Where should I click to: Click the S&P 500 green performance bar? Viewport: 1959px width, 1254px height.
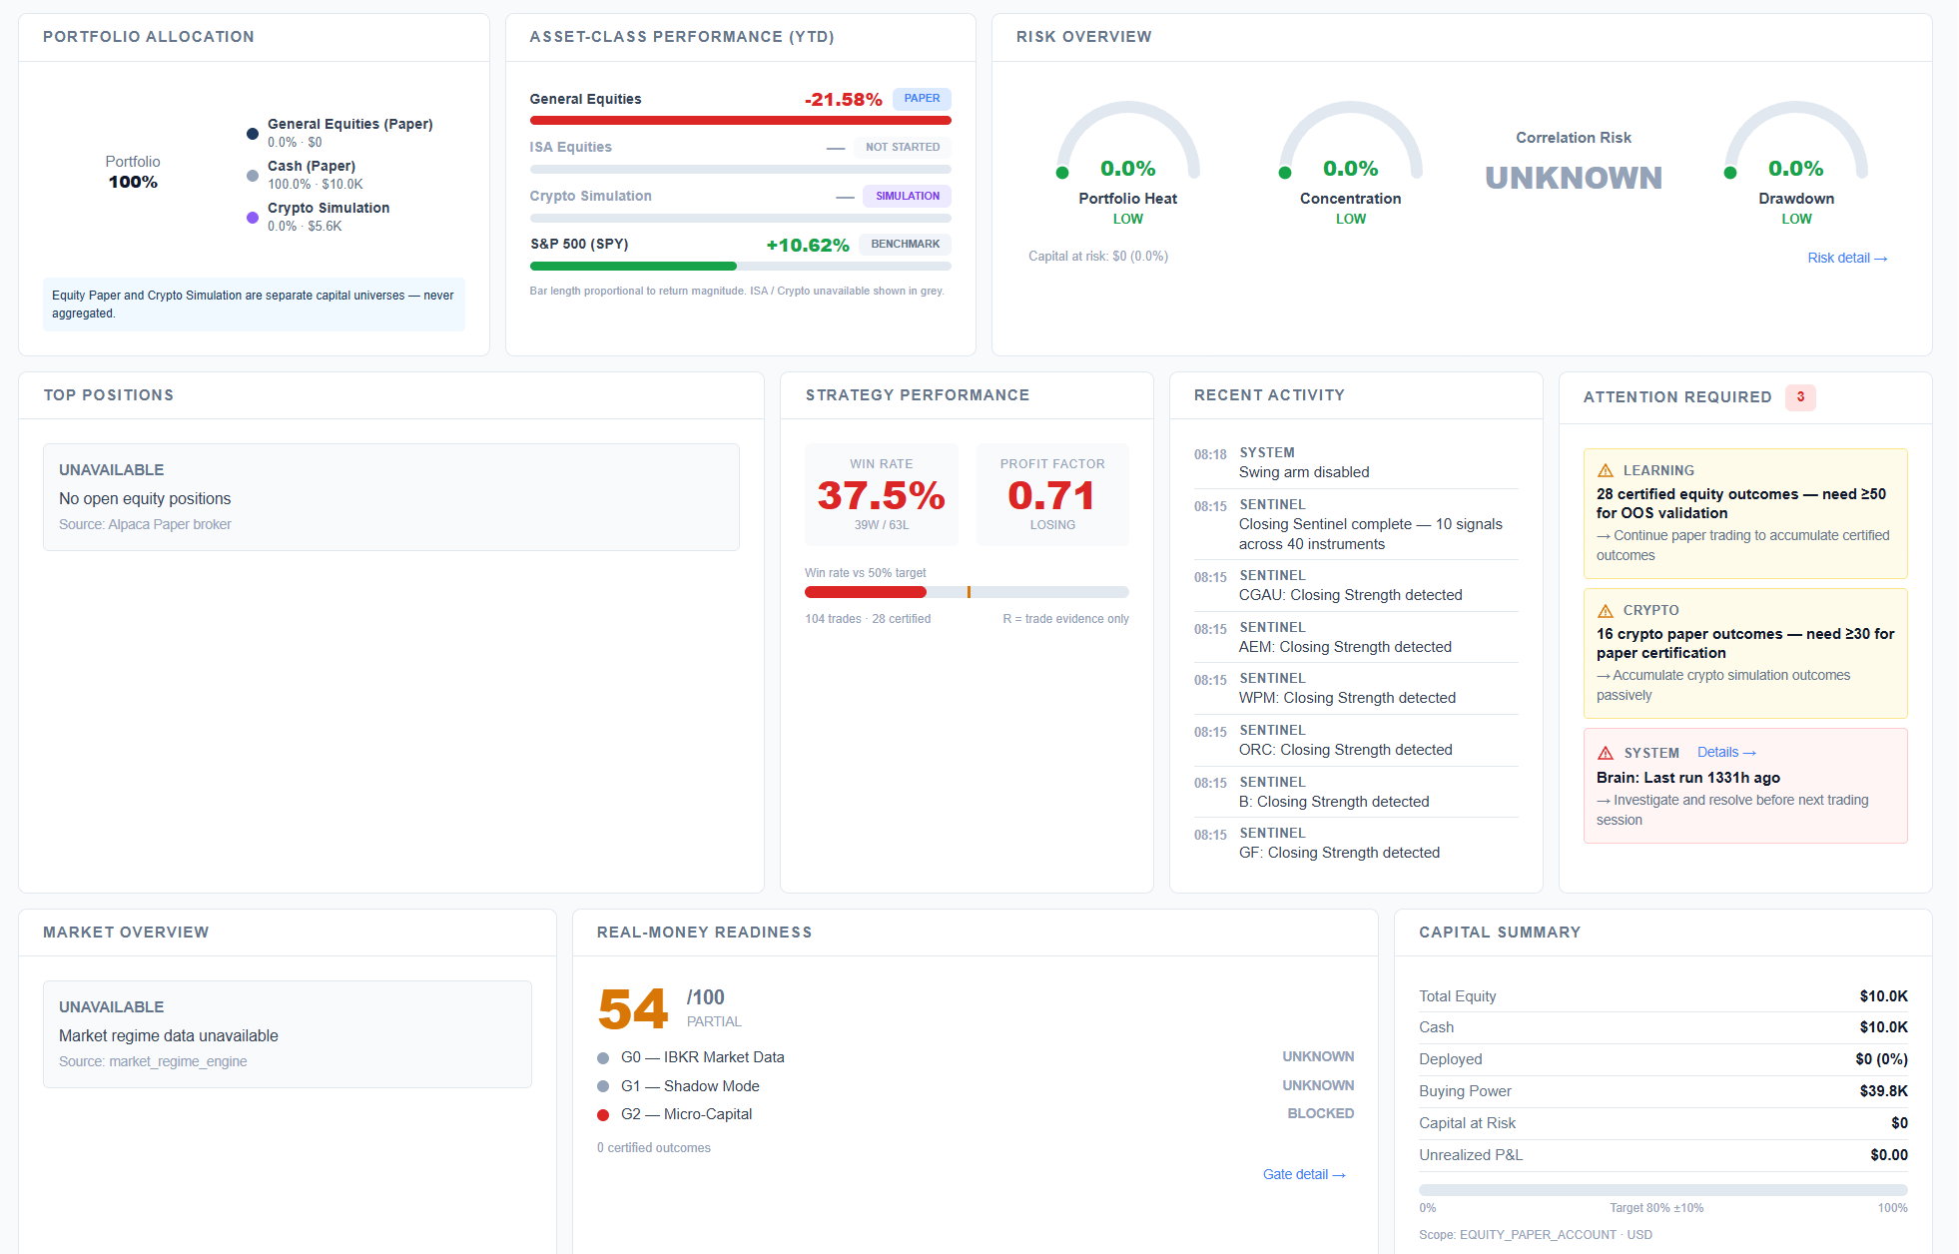pyautogui.click(x=633, y=267)
